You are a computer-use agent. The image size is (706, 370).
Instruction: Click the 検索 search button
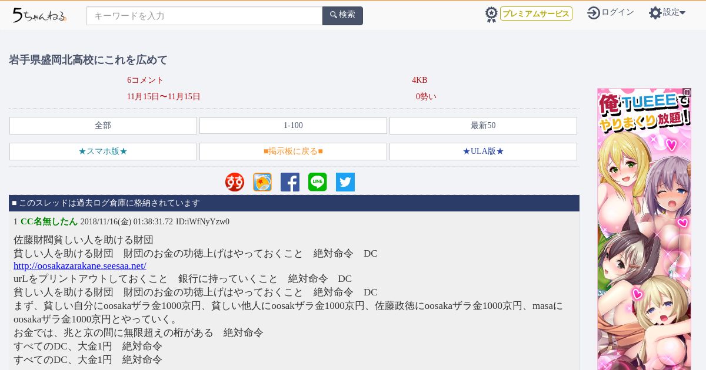(x=342, y=16)
